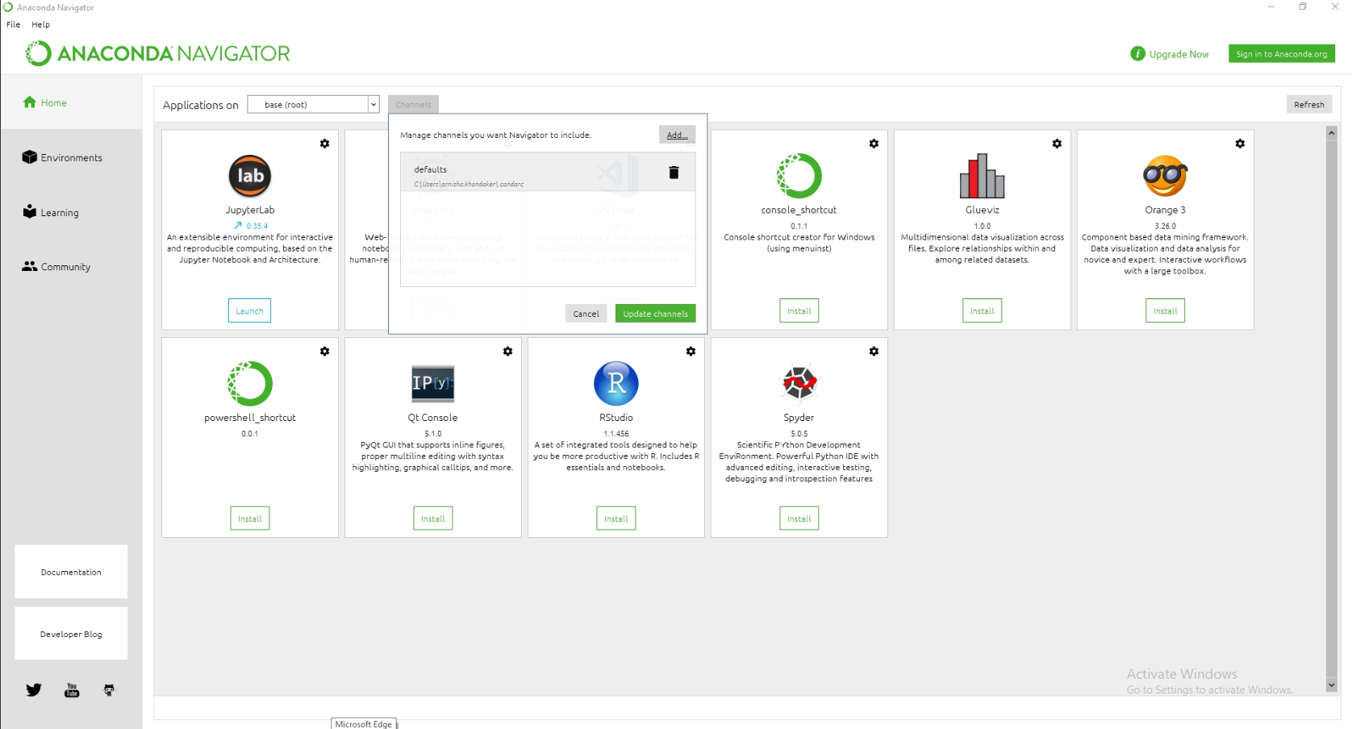Screen dimensions: 1352x729
Task: Open Qt Console card settings gear
Action: [507, 352]
